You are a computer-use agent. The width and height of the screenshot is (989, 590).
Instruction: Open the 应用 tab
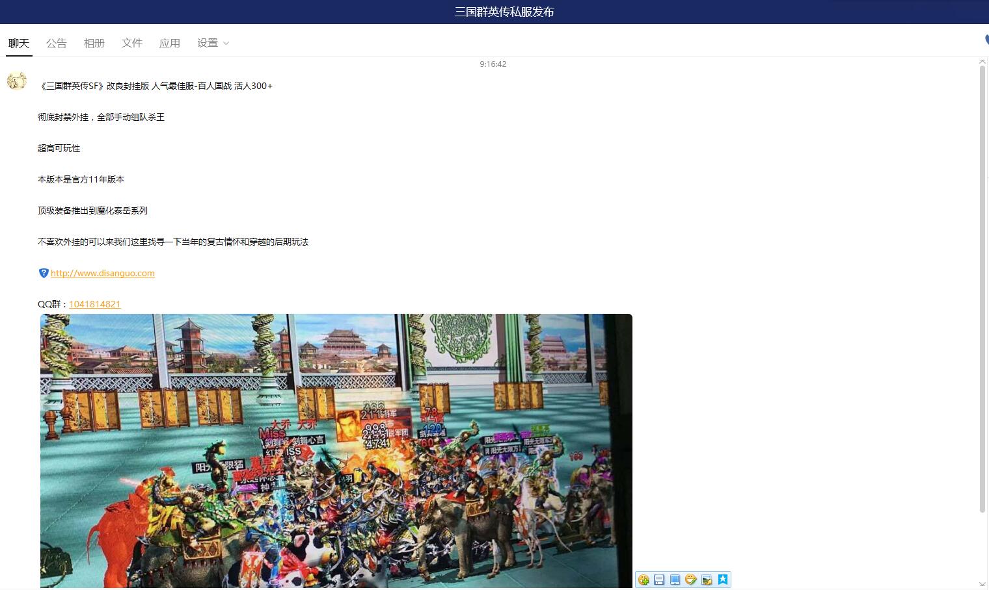pyautogui.click(x=170, y=43)
